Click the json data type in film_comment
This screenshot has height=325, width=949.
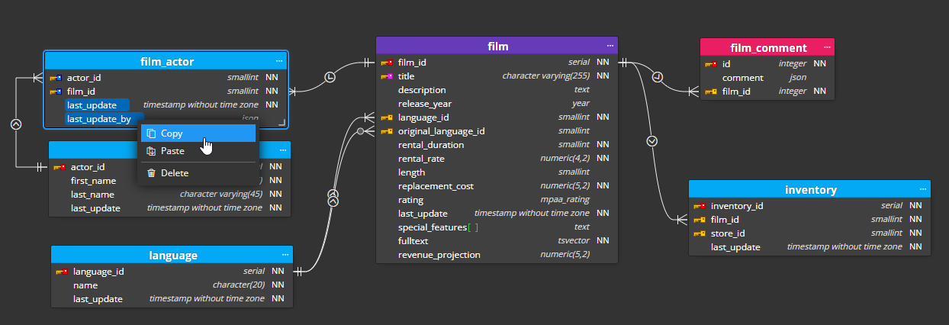click(x=798, y=78)
